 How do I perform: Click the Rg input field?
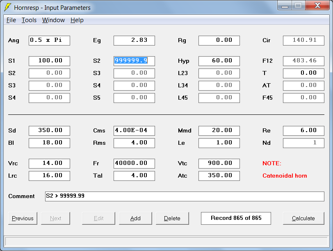click(x=219, y=41)
